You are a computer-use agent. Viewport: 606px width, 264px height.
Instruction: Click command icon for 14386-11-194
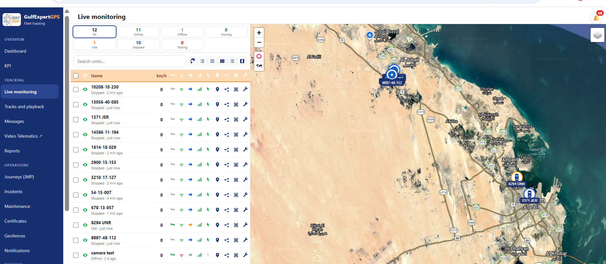236,134
